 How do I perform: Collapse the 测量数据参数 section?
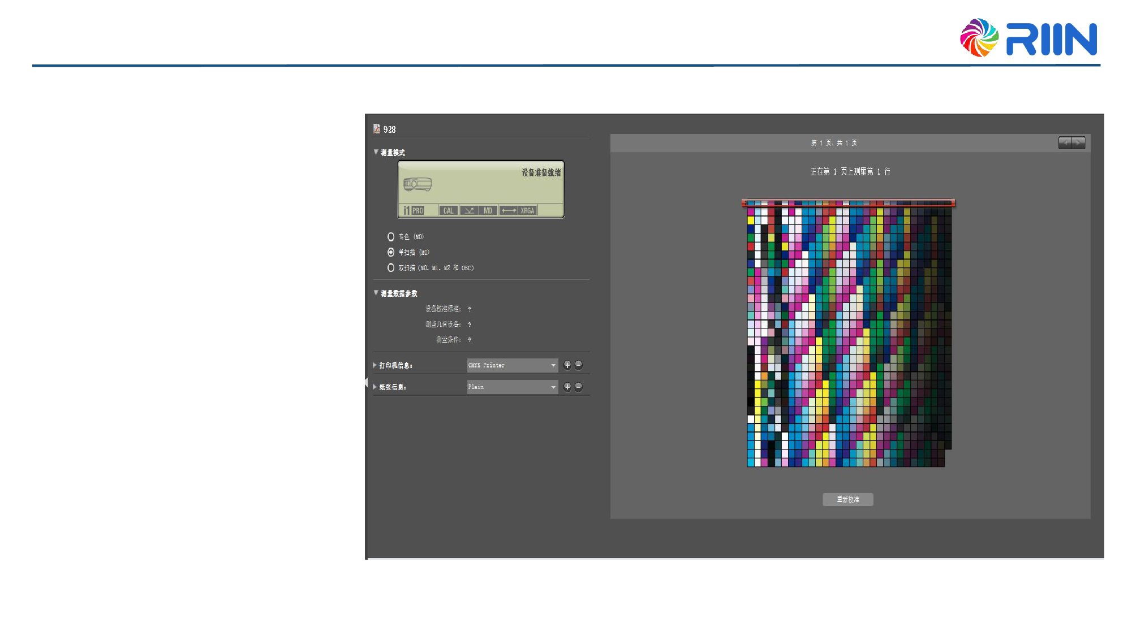coord(376,293)
